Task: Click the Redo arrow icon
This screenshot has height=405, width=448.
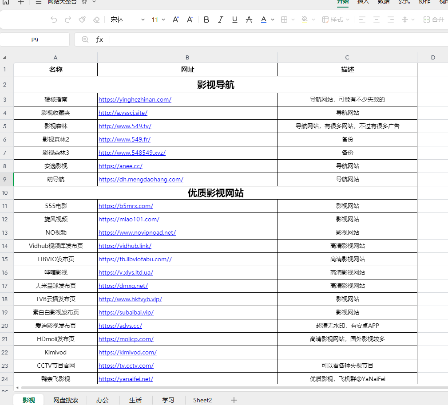Action: click(68, 20)
